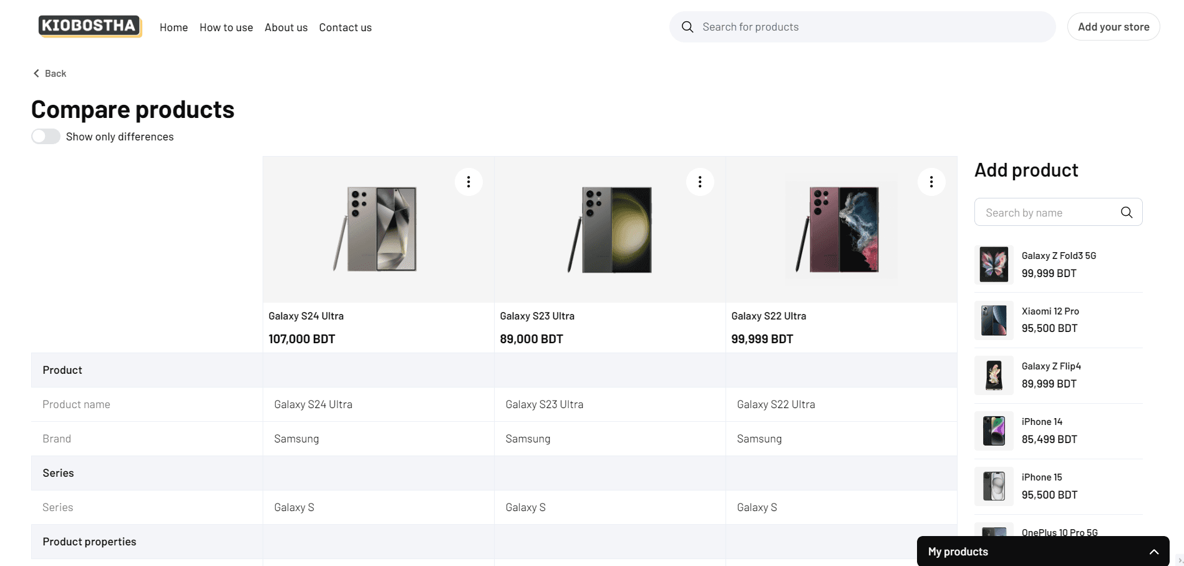The width and height of the screenshot is (1184, 566).
Task: Open the How to use page
Action: click(226, 27)
